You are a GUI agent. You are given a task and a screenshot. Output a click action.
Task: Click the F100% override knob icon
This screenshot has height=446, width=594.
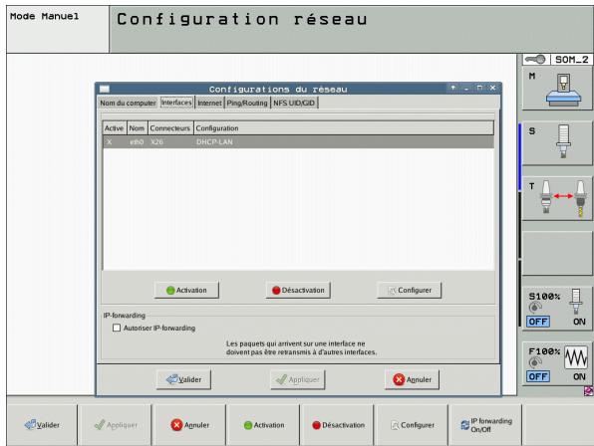tap(535, 362)
